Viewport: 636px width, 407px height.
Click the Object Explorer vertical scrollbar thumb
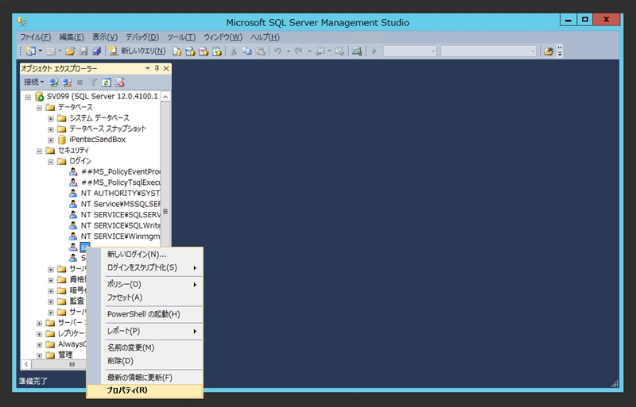165,211
